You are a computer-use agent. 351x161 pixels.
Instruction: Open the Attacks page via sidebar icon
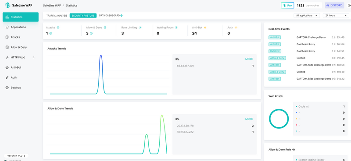pyautogui.click(x=7, y=37)
